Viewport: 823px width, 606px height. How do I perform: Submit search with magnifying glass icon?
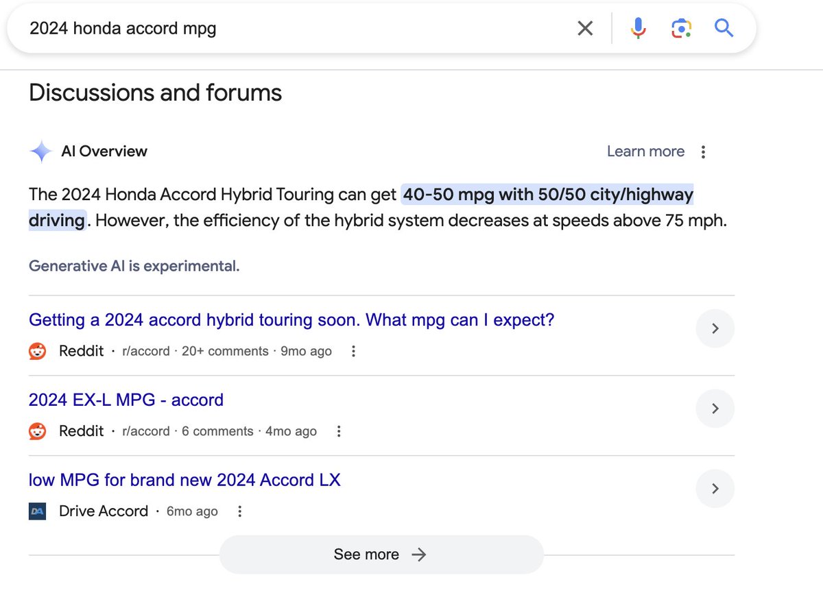pyautogui.click(x=724, y=28)
